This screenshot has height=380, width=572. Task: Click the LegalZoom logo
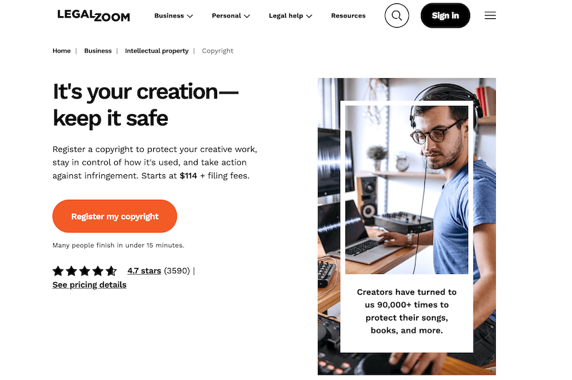93,16
